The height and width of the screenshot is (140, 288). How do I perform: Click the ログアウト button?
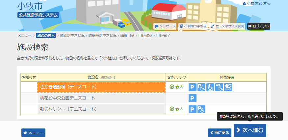click(x=259, y=26)
